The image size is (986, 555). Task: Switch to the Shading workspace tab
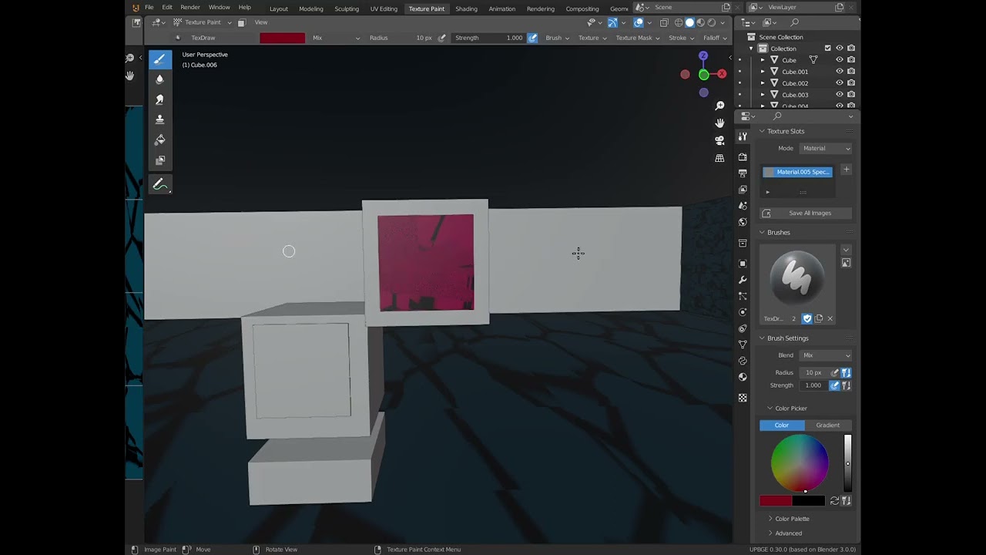466,8
